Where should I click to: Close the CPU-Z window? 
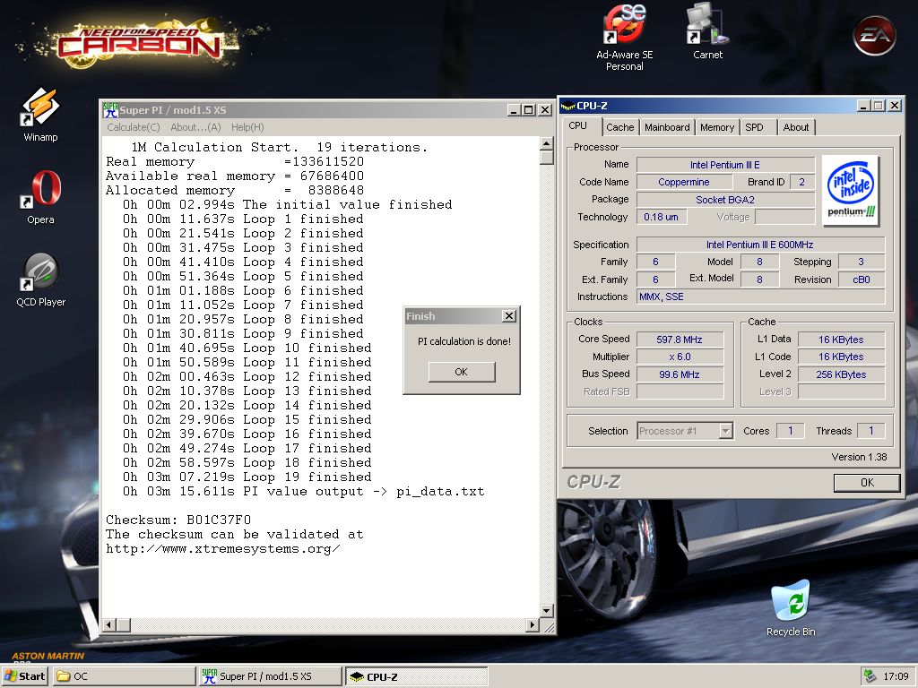pyautogui.click(x=895, y=106)
